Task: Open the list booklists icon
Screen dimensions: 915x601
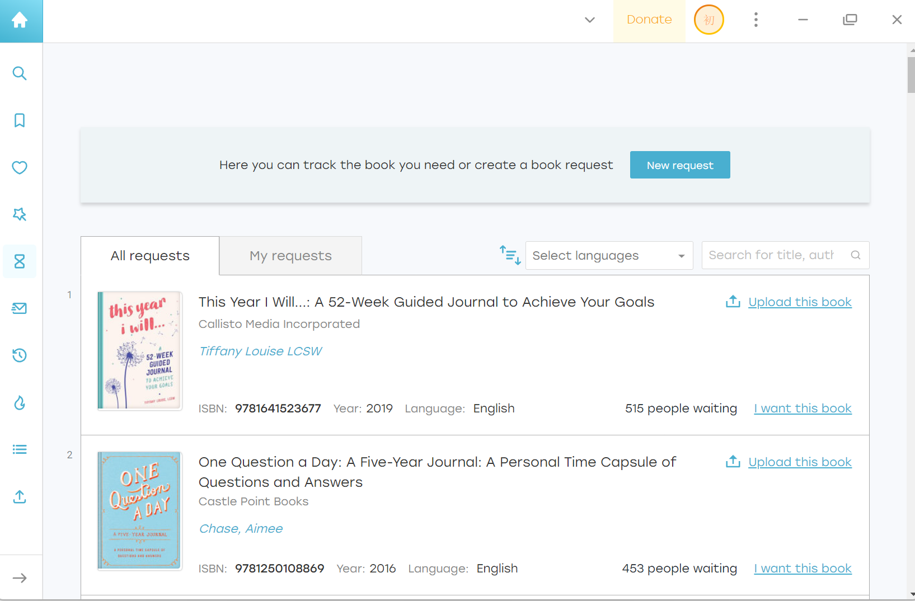Action: [20, 449]
